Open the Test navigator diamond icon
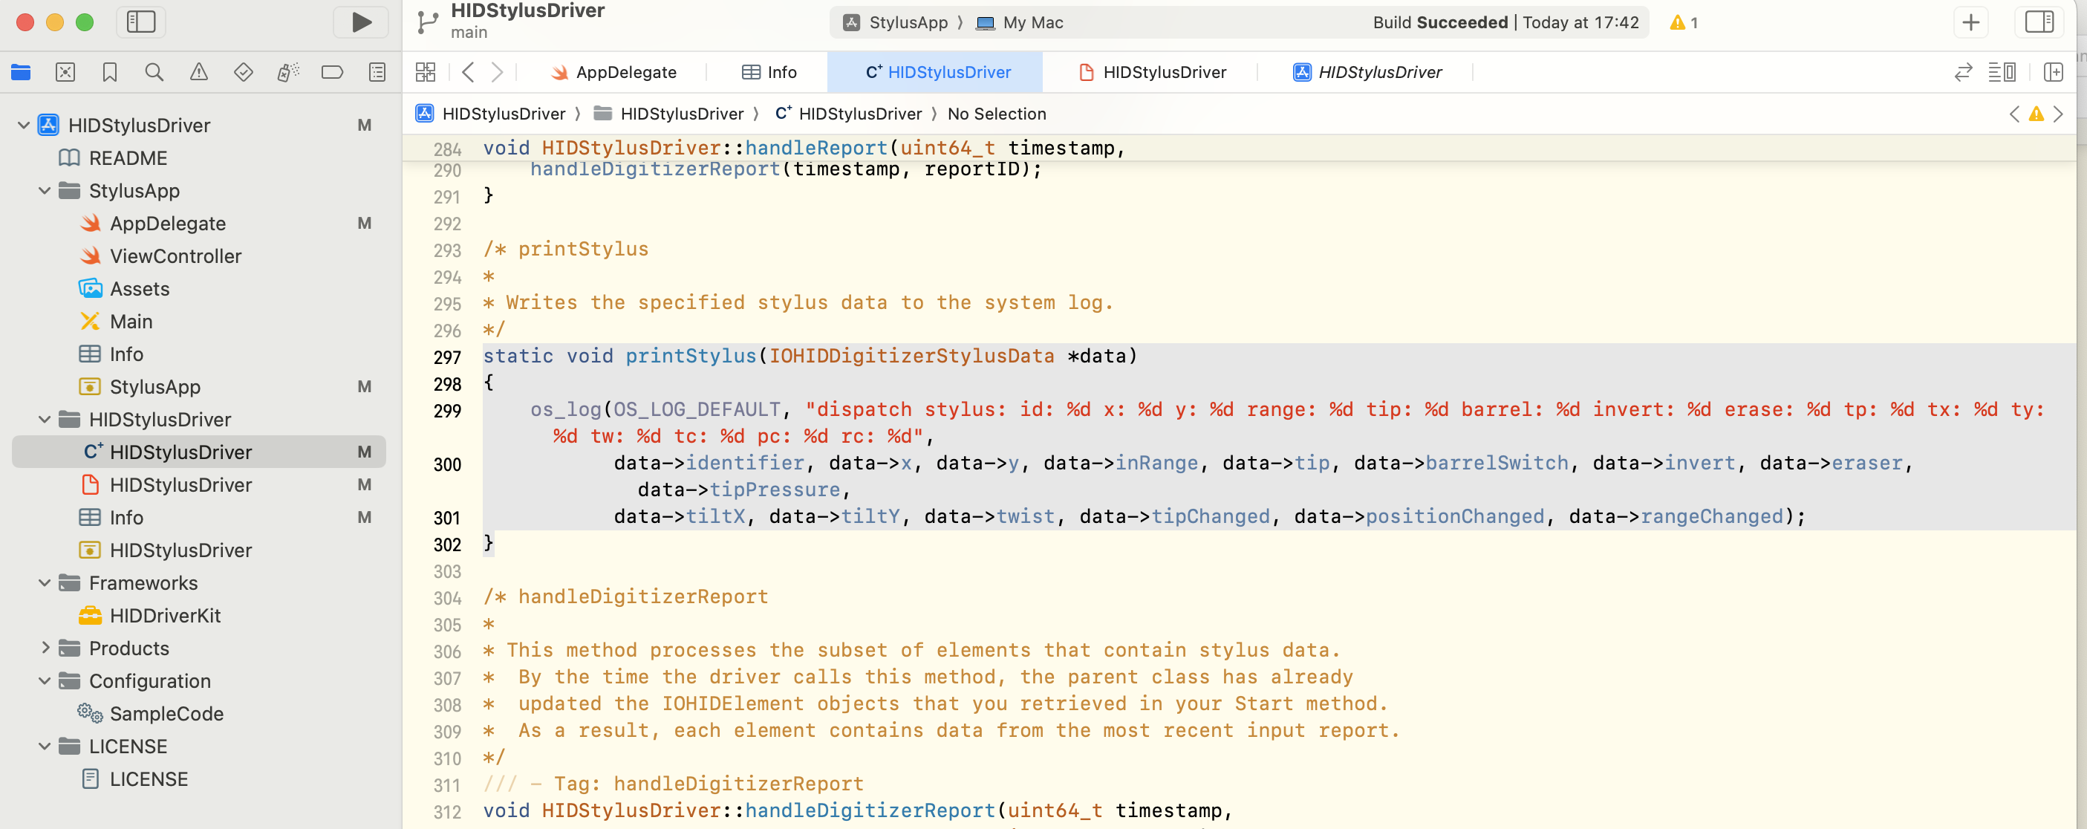Viewport: 2087px width, 829px height. [x=243, y=73]
